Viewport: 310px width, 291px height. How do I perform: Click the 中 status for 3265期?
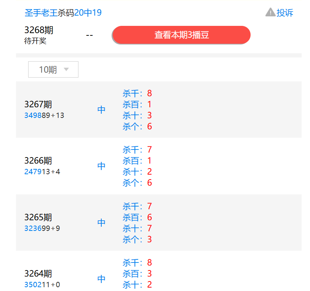pyautogui.click(x=101, y=223)
